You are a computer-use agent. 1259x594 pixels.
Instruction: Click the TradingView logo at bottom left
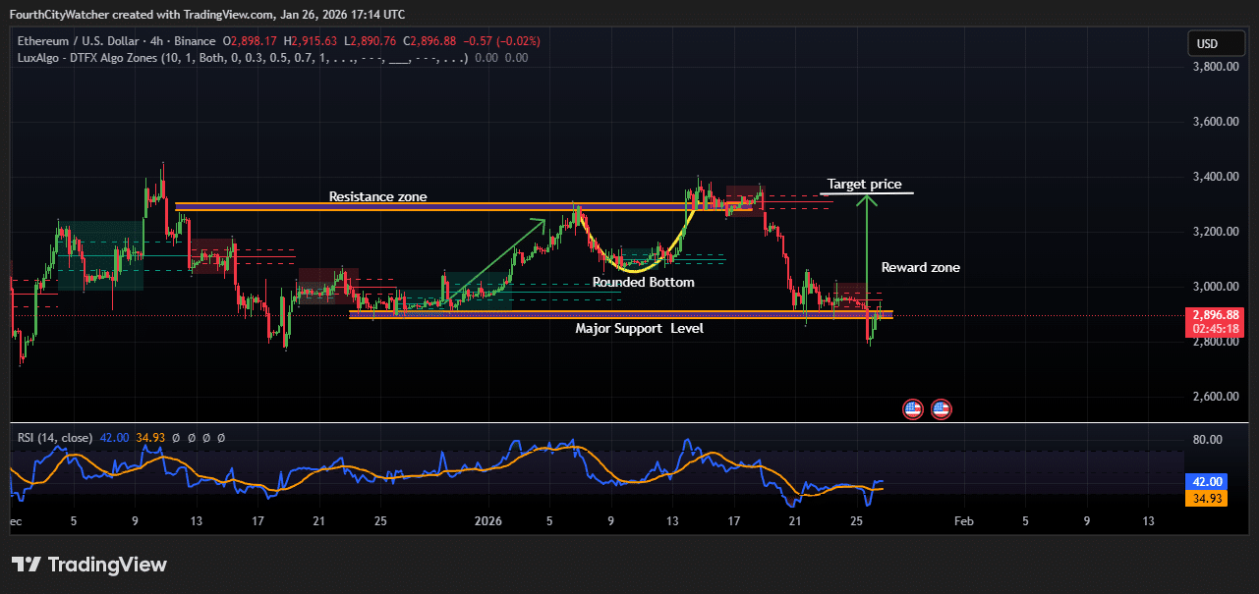pyautogui.click(x=89, y=565)
